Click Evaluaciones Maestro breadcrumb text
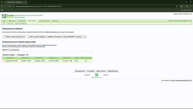 coord(21,24)
